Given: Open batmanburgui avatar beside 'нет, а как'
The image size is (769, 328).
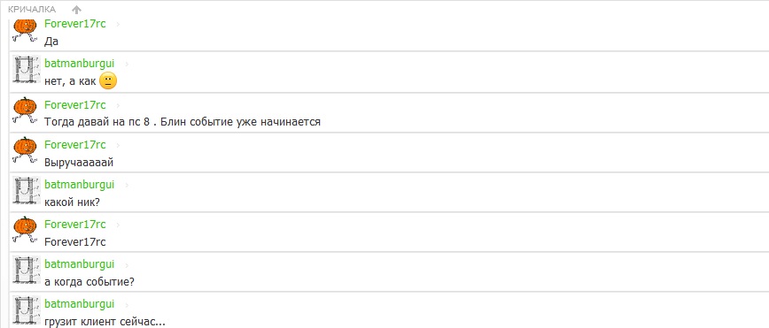Looking at the screenshot, I should click(x=25, y=70).
